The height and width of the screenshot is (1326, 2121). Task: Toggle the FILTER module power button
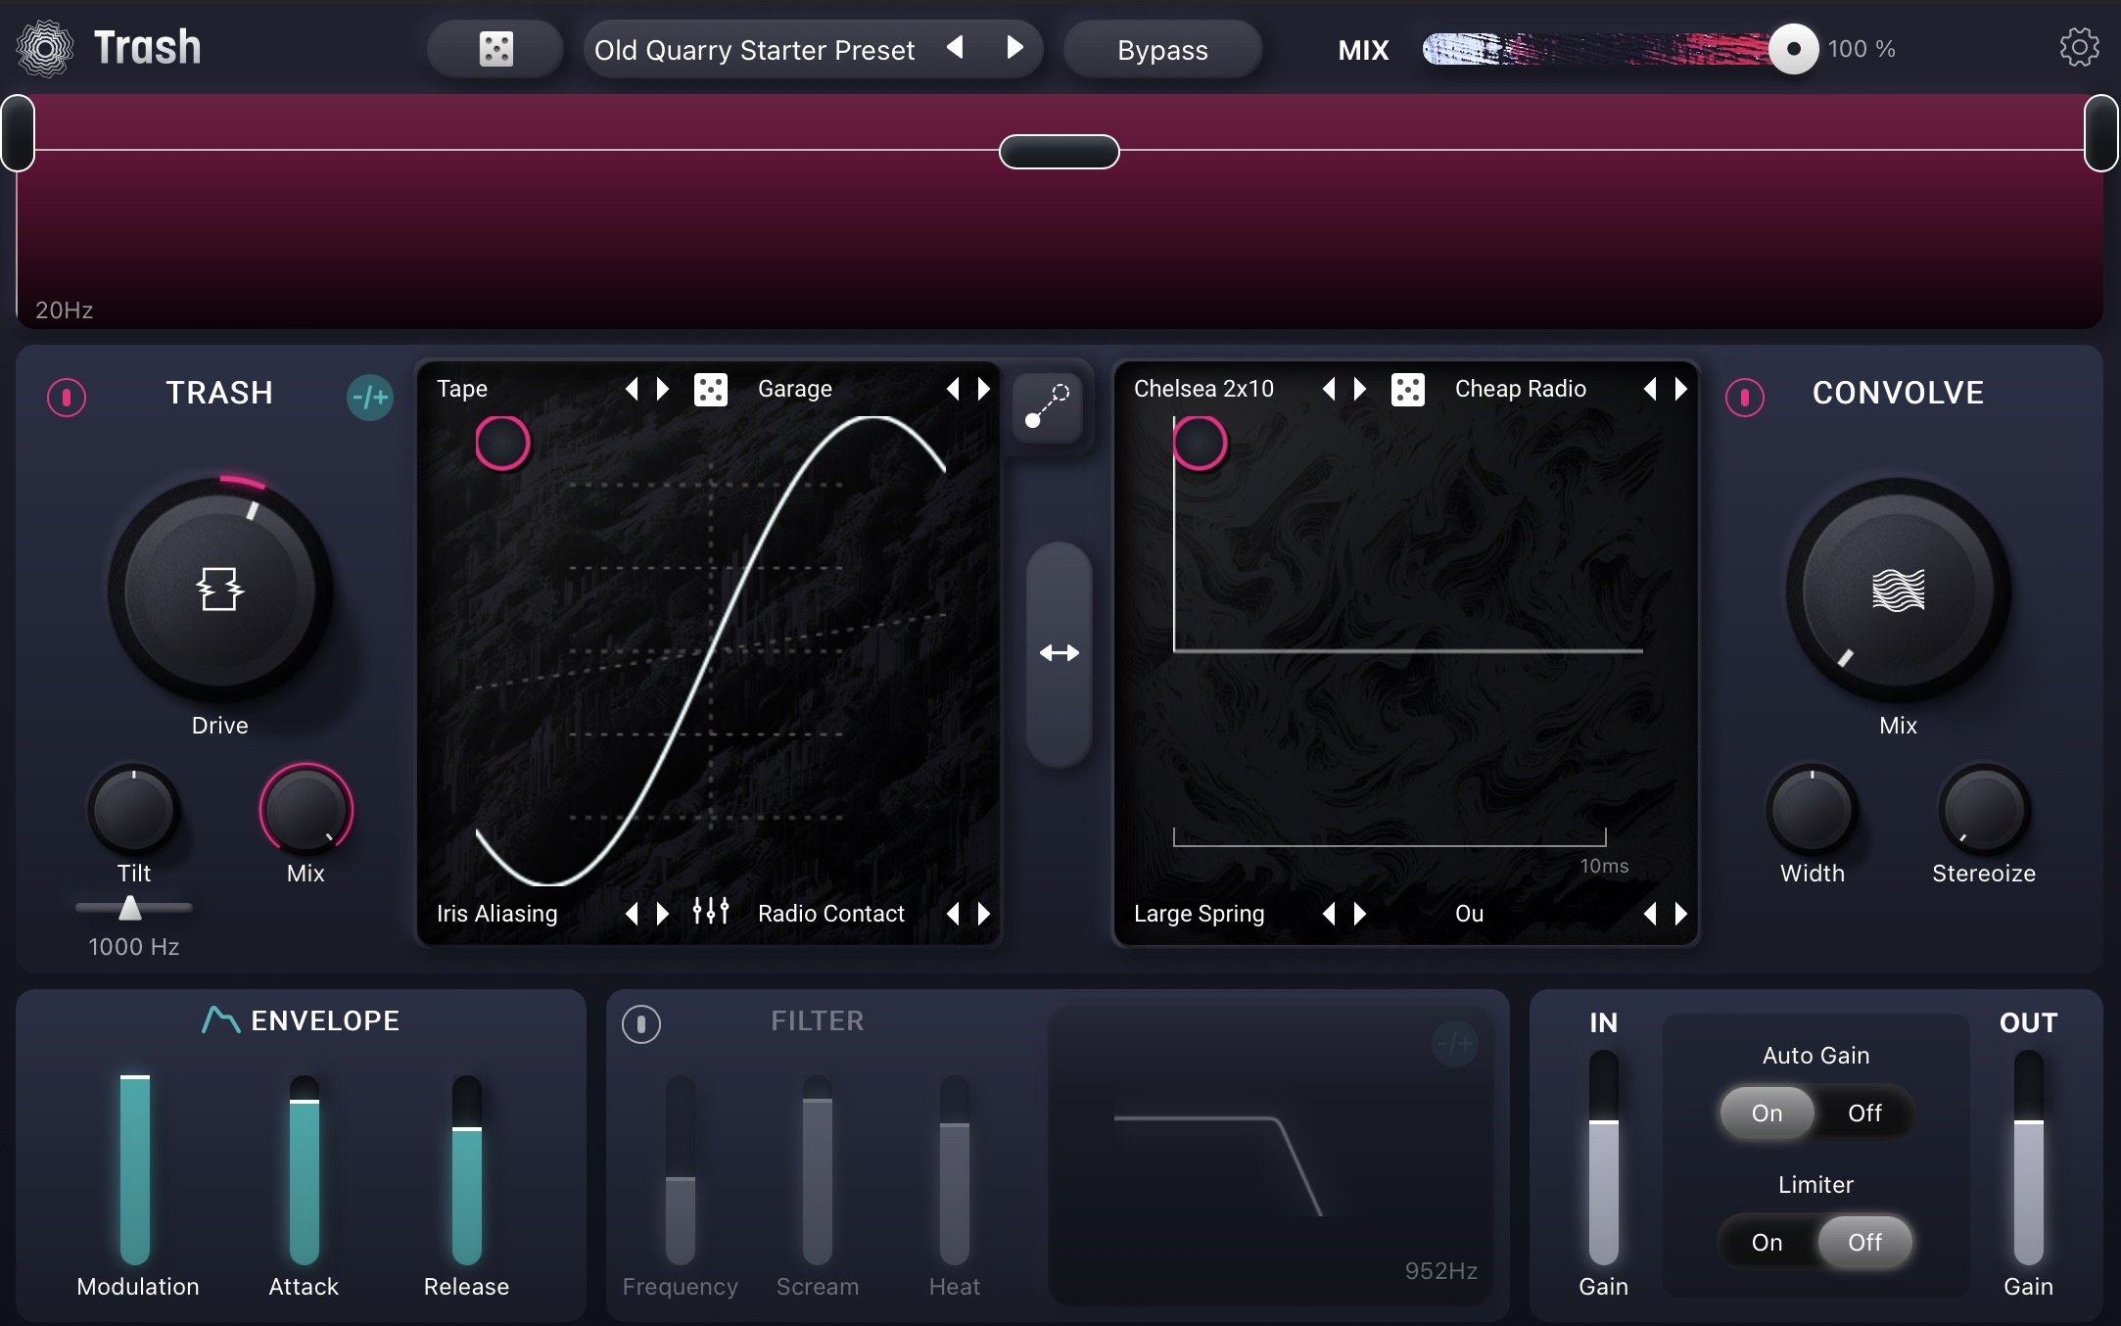[640, 1024]
